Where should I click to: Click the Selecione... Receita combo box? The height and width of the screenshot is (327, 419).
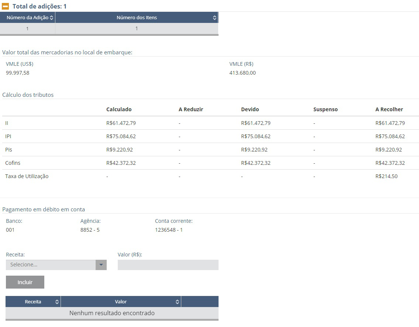coord(56,265)
